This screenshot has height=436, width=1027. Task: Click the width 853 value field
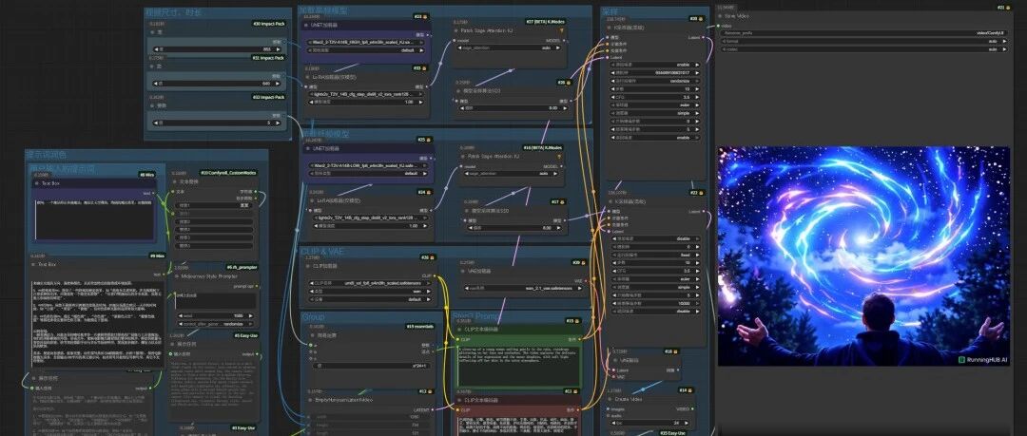[217, 49]
